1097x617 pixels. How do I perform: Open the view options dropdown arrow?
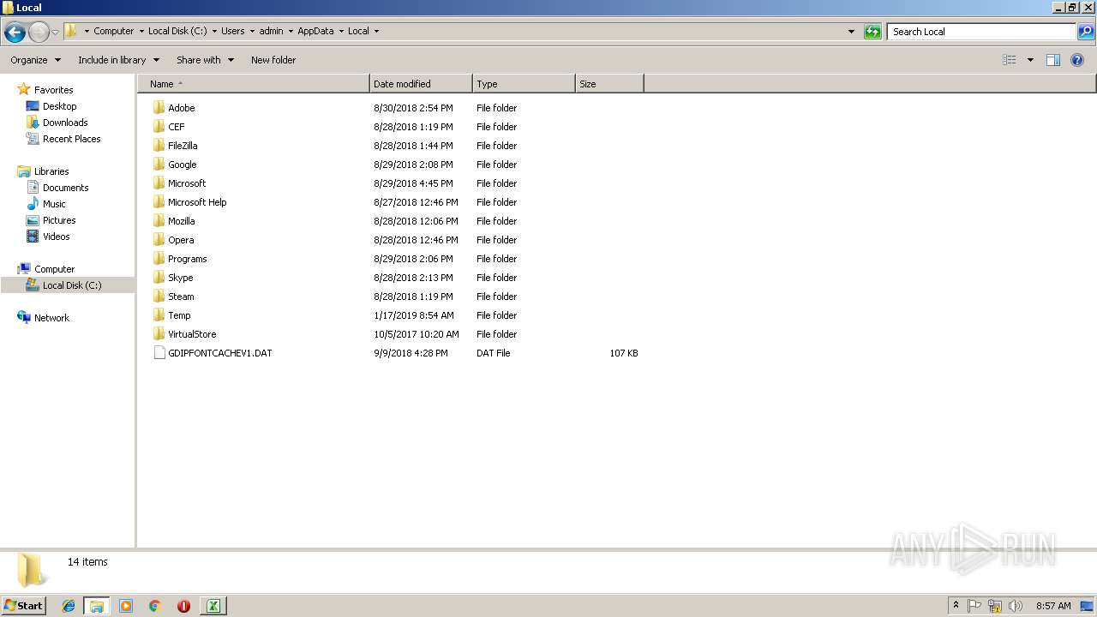tap(1030, 60)
